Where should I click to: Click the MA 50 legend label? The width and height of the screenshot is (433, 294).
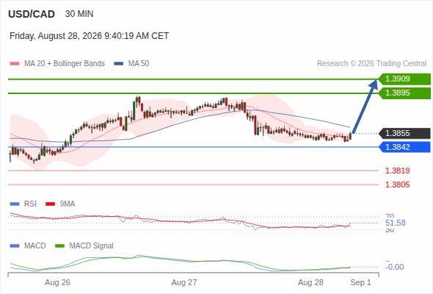[x=139, y=64]
